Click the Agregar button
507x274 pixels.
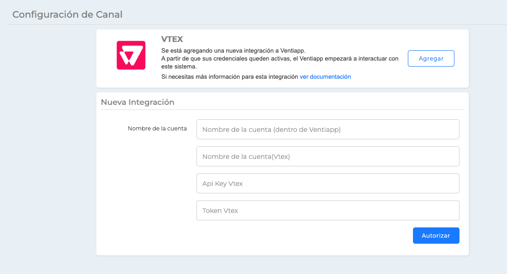coord(431,59)
